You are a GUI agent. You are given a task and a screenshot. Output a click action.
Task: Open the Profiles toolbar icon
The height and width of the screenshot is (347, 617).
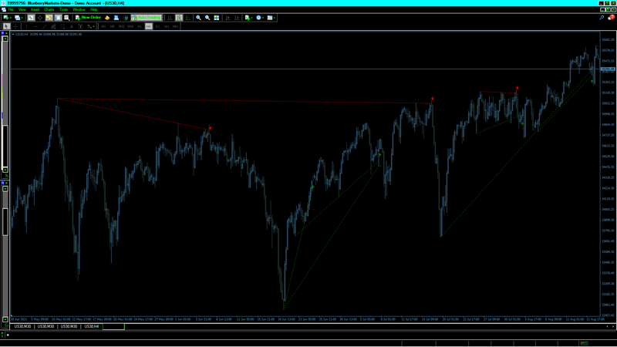click(17, 18)
